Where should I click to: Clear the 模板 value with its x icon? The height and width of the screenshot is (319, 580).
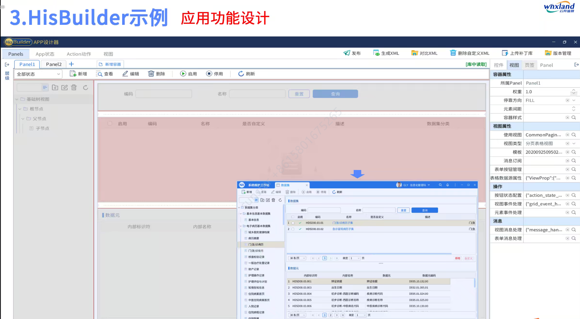(567, 152)
